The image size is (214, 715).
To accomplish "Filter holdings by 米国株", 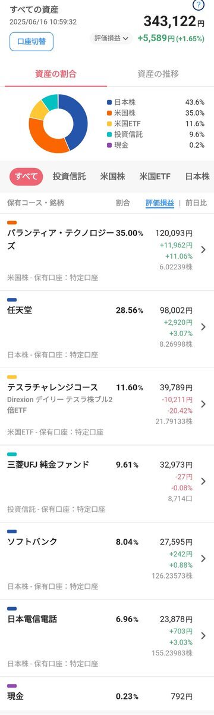I will click(112, 176).
